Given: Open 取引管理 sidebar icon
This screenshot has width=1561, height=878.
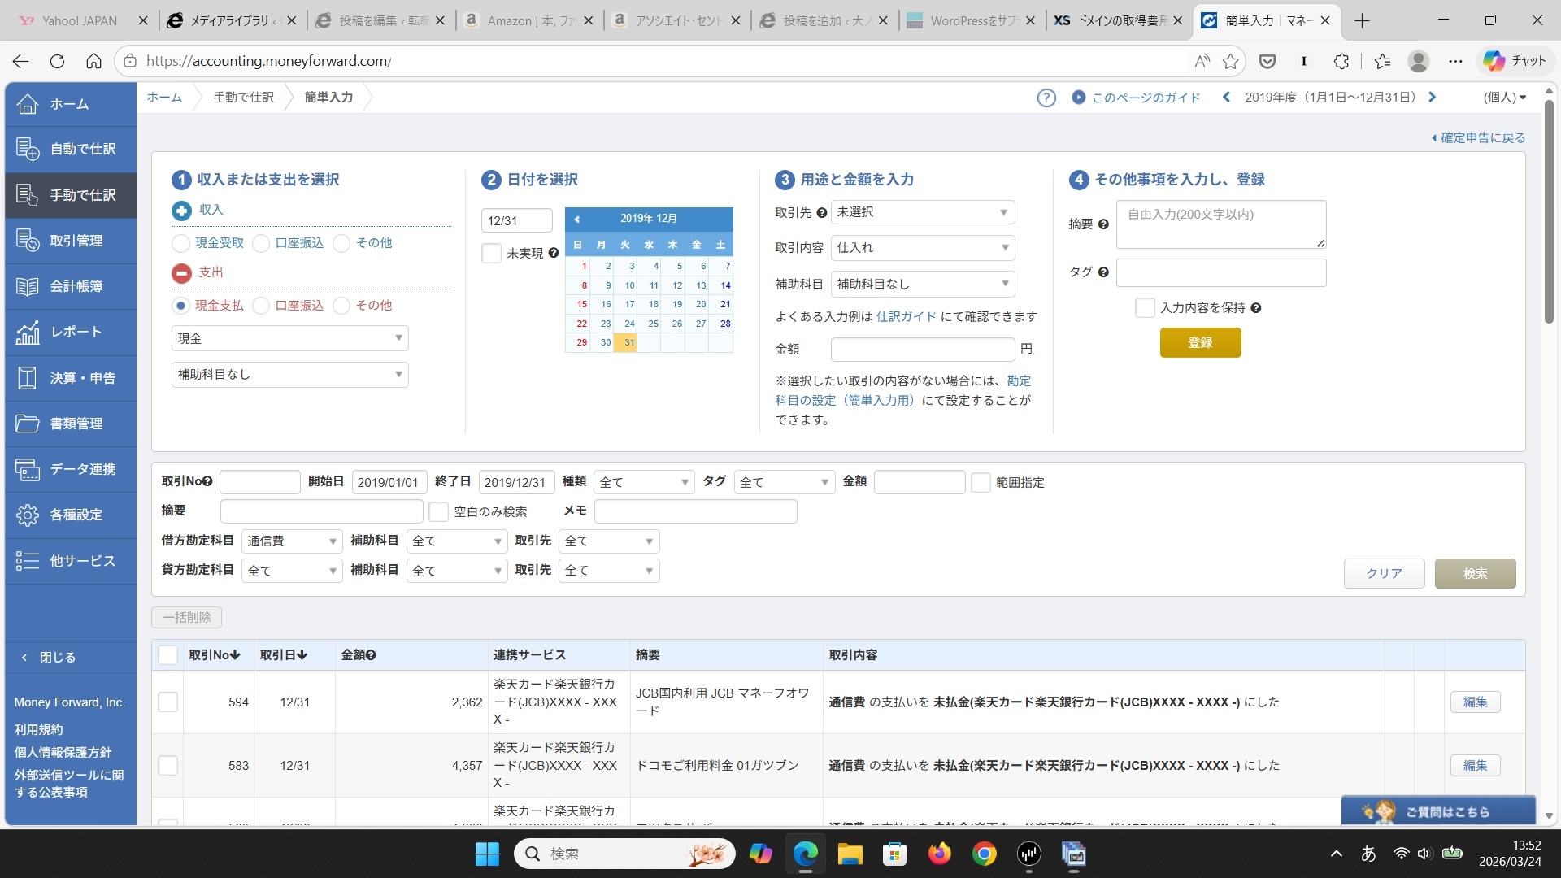Looking at the screenshot, I should coord(28,241).
